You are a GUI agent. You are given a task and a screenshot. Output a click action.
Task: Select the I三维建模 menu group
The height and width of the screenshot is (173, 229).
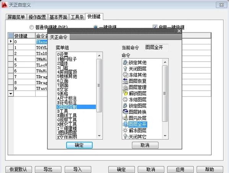point(76,129)
